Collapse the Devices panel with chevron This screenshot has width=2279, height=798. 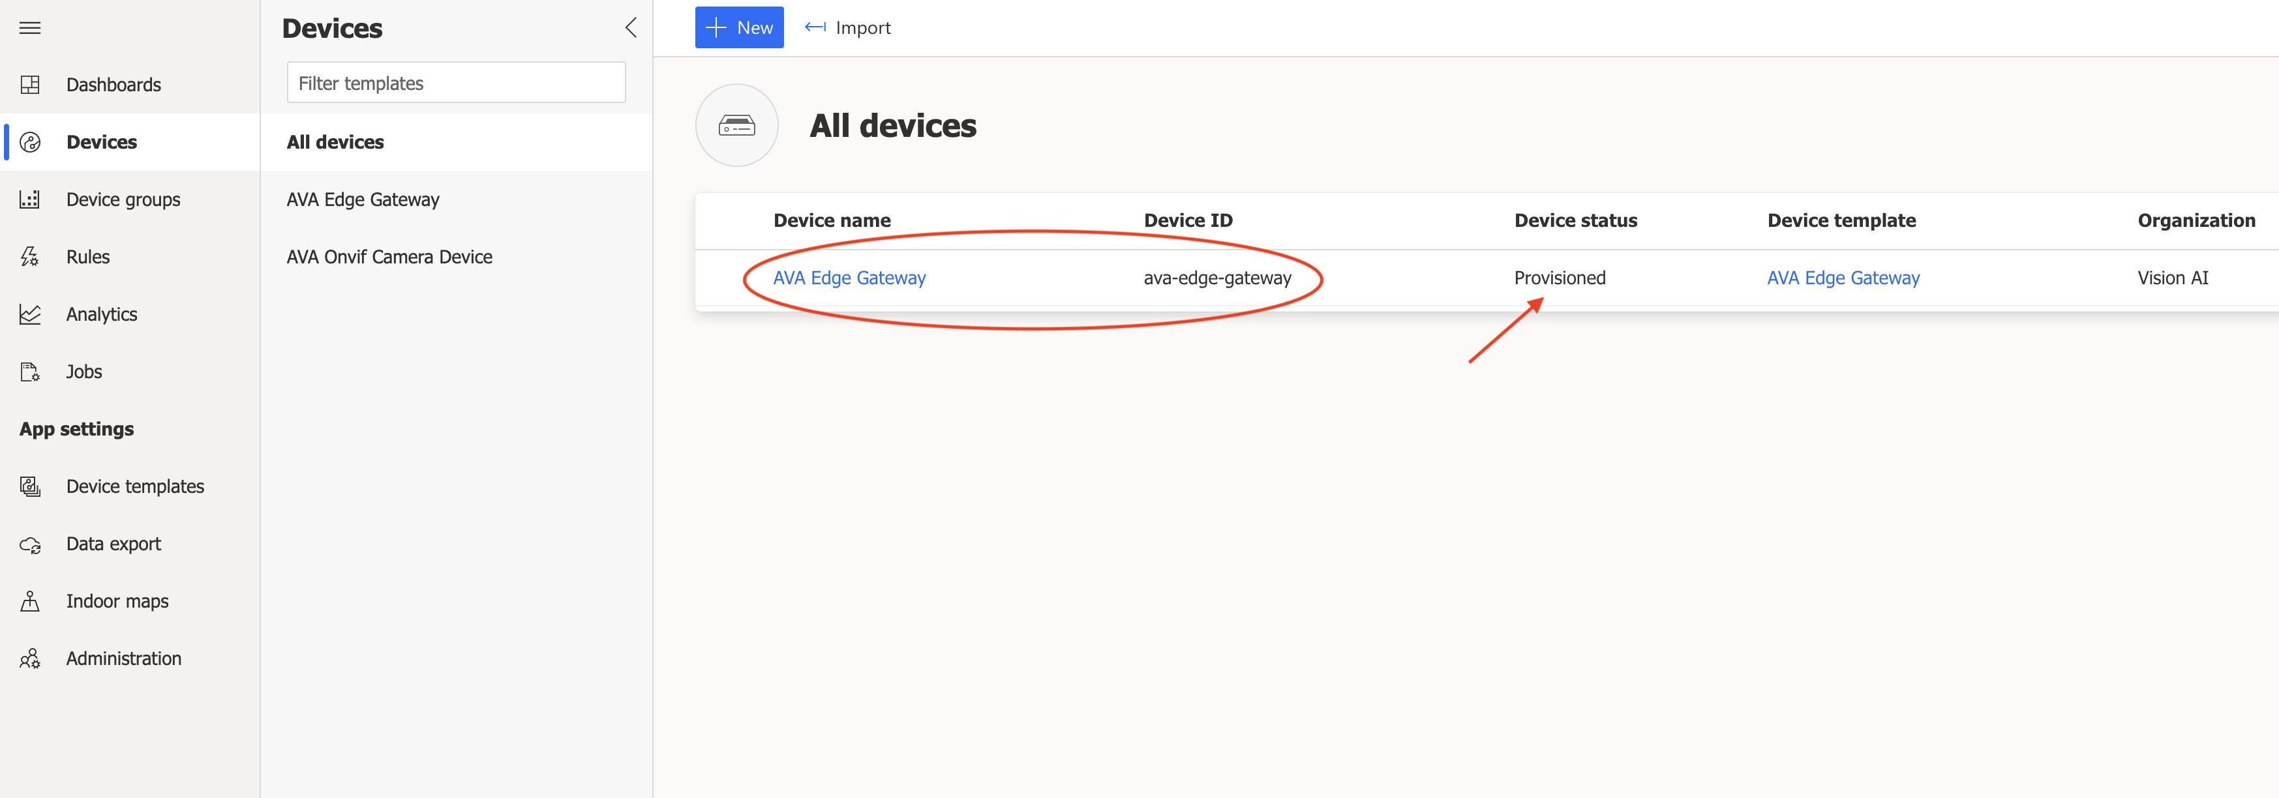631,28
